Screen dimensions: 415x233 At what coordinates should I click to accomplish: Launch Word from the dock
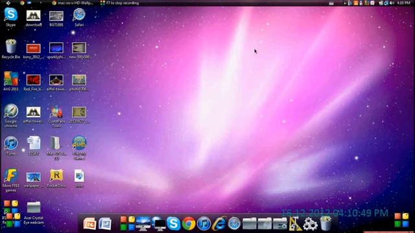(x=105, y=224)
